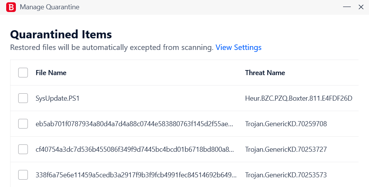Mark the checkbox for the 338f6a75e6e11459 file

(x=23, y=175)
